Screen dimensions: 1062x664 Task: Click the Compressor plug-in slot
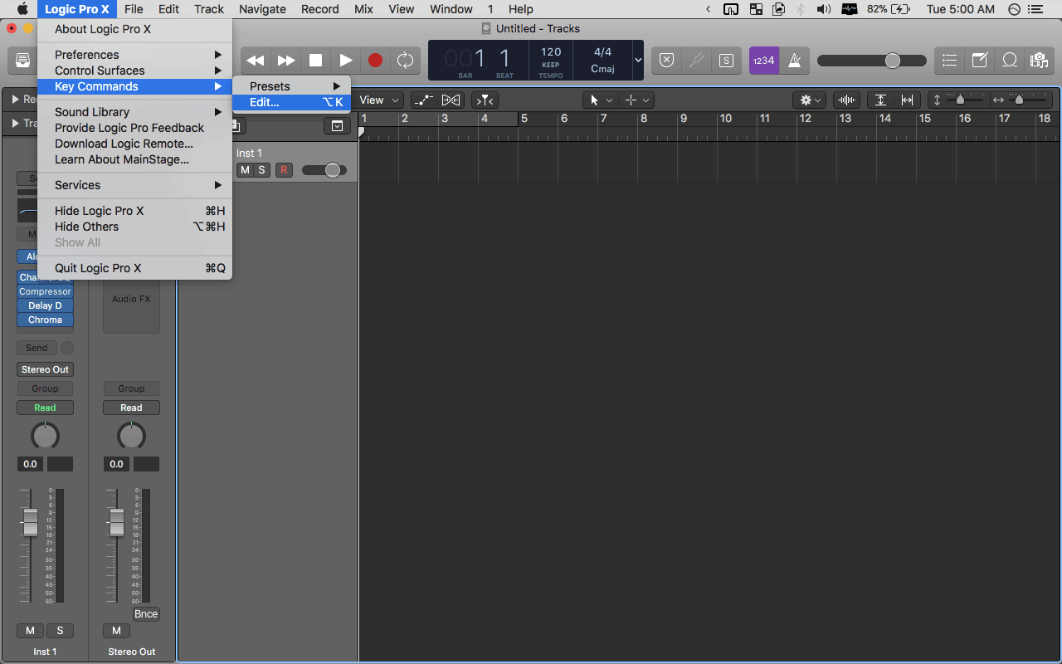coord(45,292)
